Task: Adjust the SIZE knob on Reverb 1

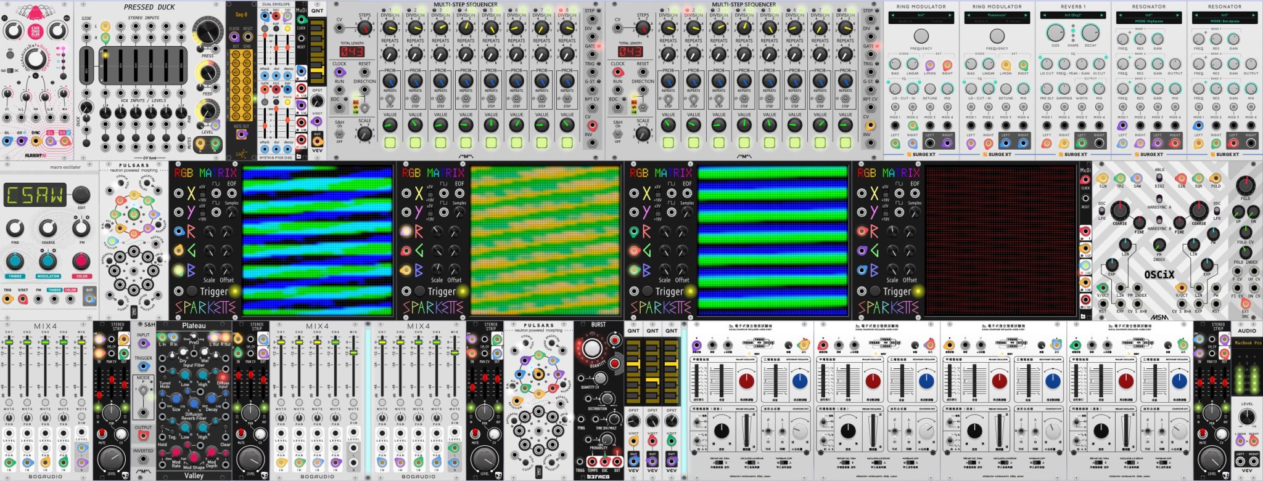Action: coord(1056,33)
